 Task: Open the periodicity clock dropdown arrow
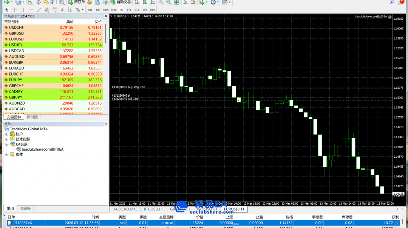click(219, 2)
